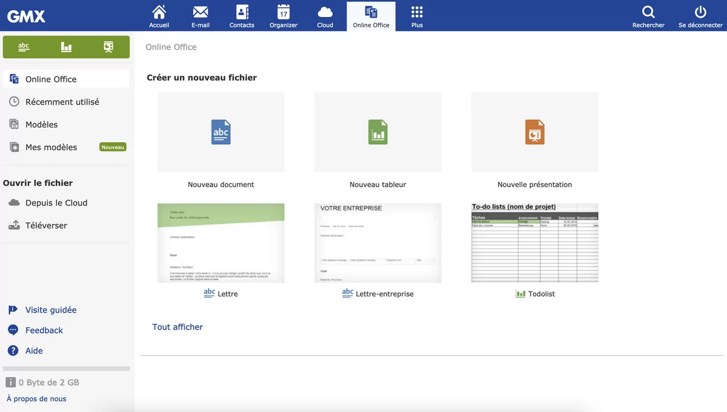This screenshot has width=727, height=412.
Task: Click the Nouvelle présentation label
Action: (535, 185)
